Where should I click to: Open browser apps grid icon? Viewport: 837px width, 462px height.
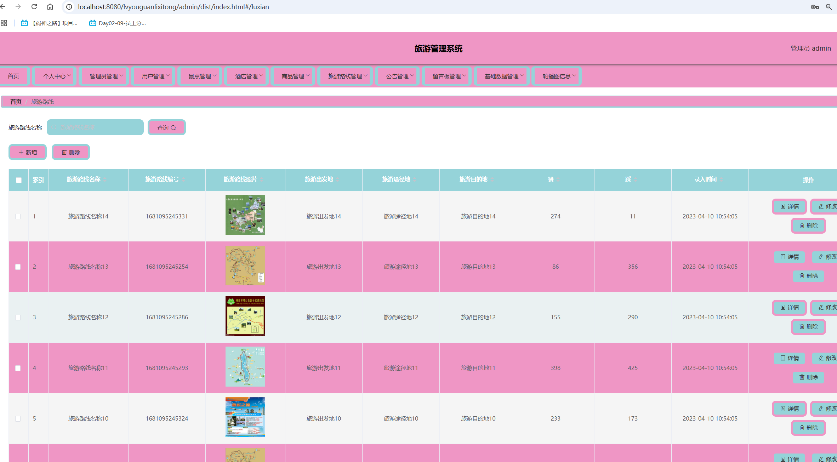point(4,23)
